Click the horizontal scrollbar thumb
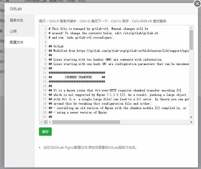 [86, 122]
